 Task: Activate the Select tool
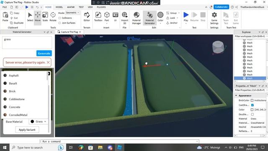coord(30,17)
